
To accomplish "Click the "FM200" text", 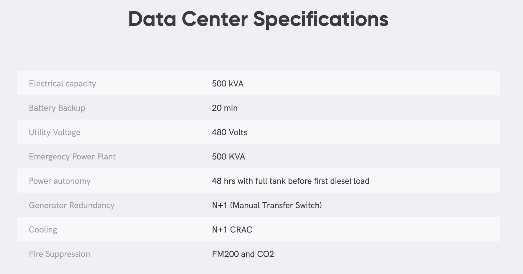I will click(225, 254).
